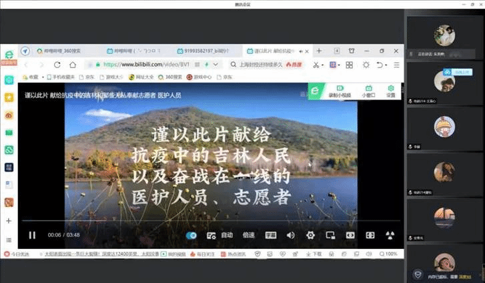Toggle widescreen mode in player

click(350, 235)
